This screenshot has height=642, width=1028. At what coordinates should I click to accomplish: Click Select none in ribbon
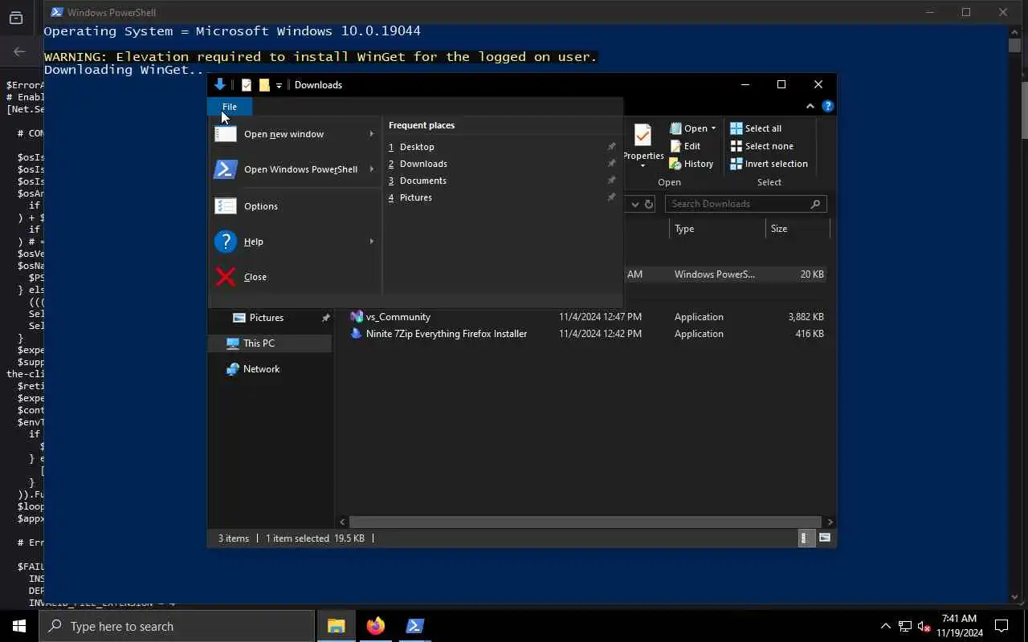(x=761, y=146)
